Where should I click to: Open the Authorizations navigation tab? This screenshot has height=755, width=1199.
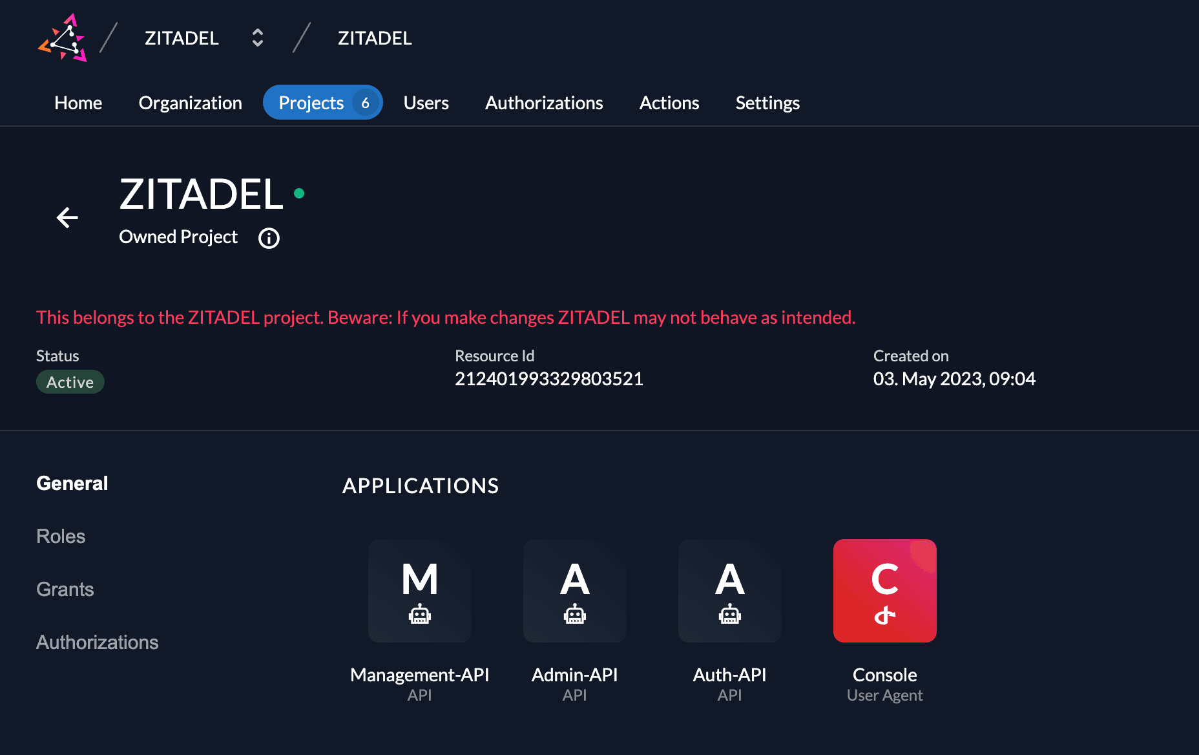click(543, 102)
